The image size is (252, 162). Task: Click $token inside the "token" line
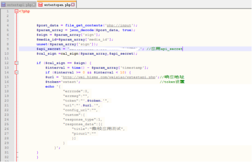coord(94,101)
